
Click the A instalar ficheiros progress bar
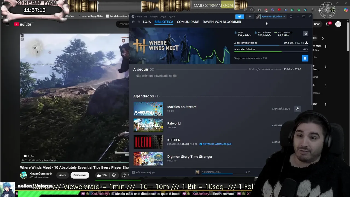[271, 52]
